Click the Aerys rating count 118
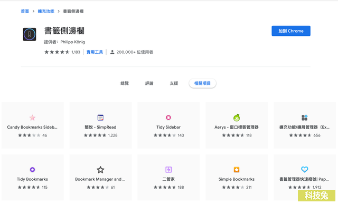This screenshot has width=338, height=204. pyautogui.click(x=249, y=135)
